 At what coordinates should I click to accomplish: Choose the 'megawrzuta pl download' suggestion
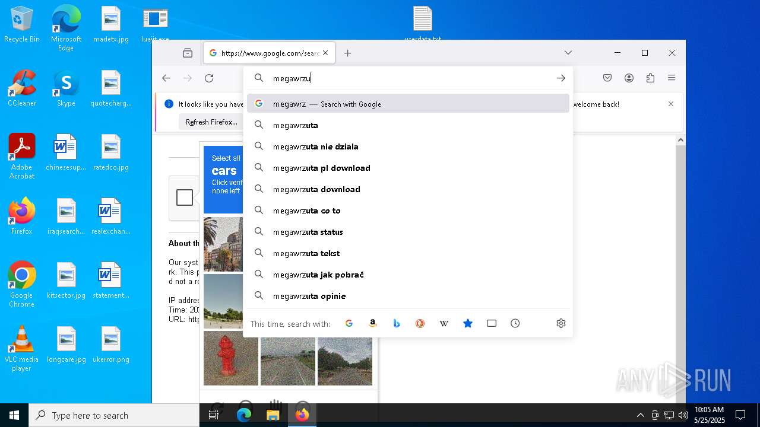click(x=408, y=168)
